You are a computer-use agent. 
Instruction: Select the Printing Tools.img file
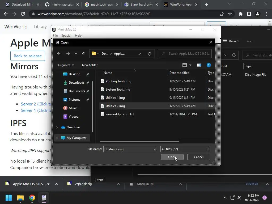(118, 81)
